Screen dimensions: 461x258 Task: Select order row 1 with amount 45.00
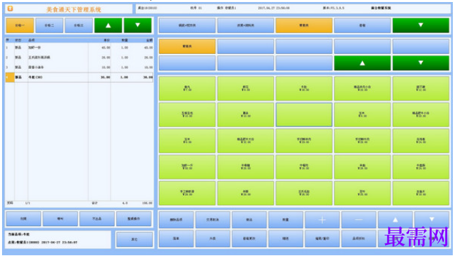coord(79,47)
